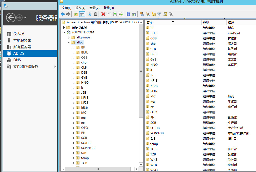Viewport: 256px width, 172px height.
Task: Toggle the show/hide action pane icon
Action: (134, 14)
